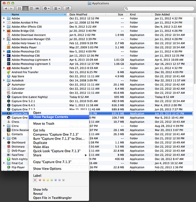Viewport: 196px width, 202px height.
Task: Choose Duplicate in context menu
Action: tap(59, 143)
